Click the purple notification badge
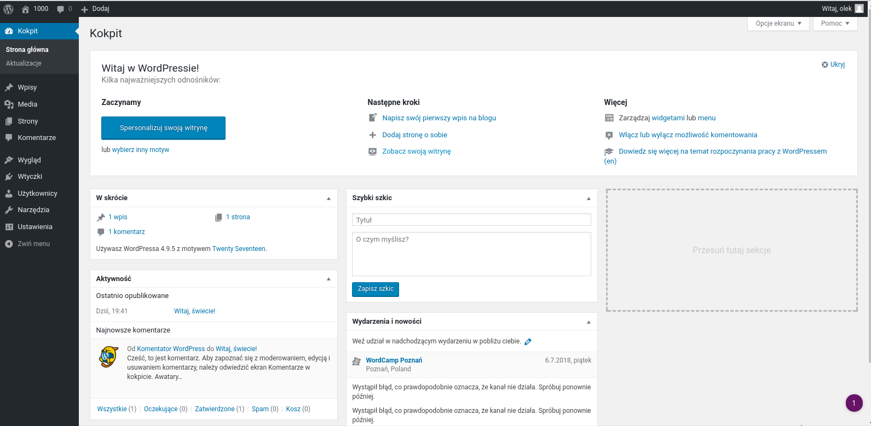Viewport: 871px width, 426px height. pyautogui.click(x=854, y=403)
